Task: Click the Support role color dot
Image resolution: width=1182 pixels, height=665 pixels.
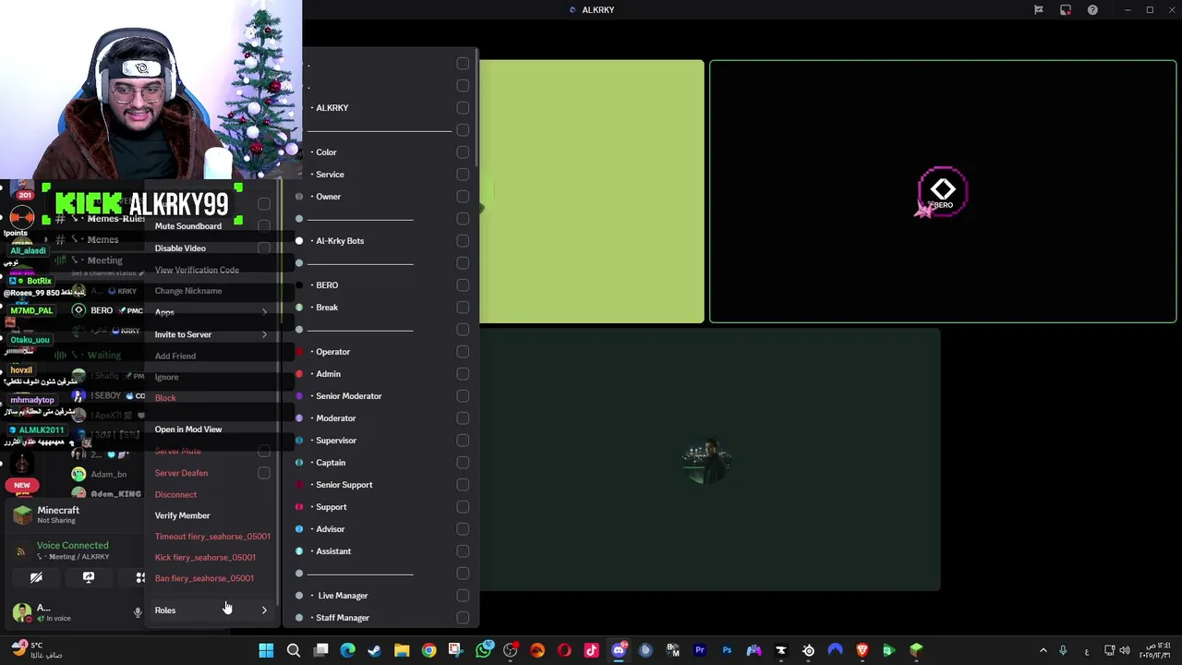Action: [299, 507]
